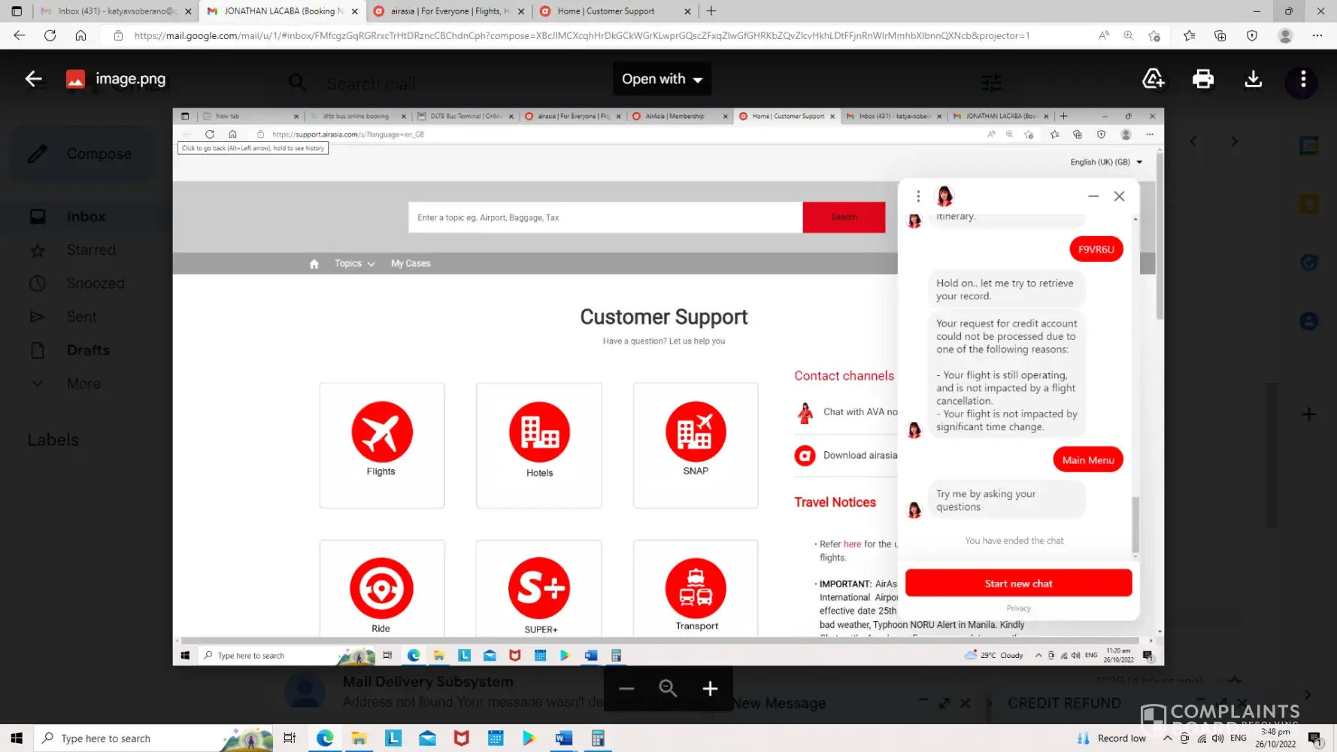Open browser Settings and more menu
The height and width of the screenshot is (752, 1337).
pyautogui.click(x=1317, y=35)
